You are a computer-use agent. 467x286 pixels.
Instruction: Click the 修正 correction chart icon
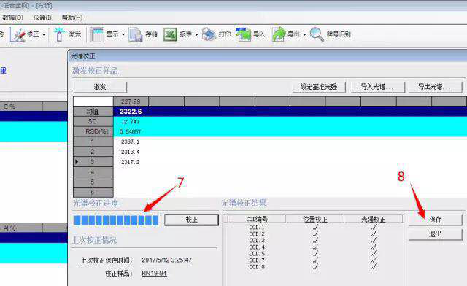point(18,35)
